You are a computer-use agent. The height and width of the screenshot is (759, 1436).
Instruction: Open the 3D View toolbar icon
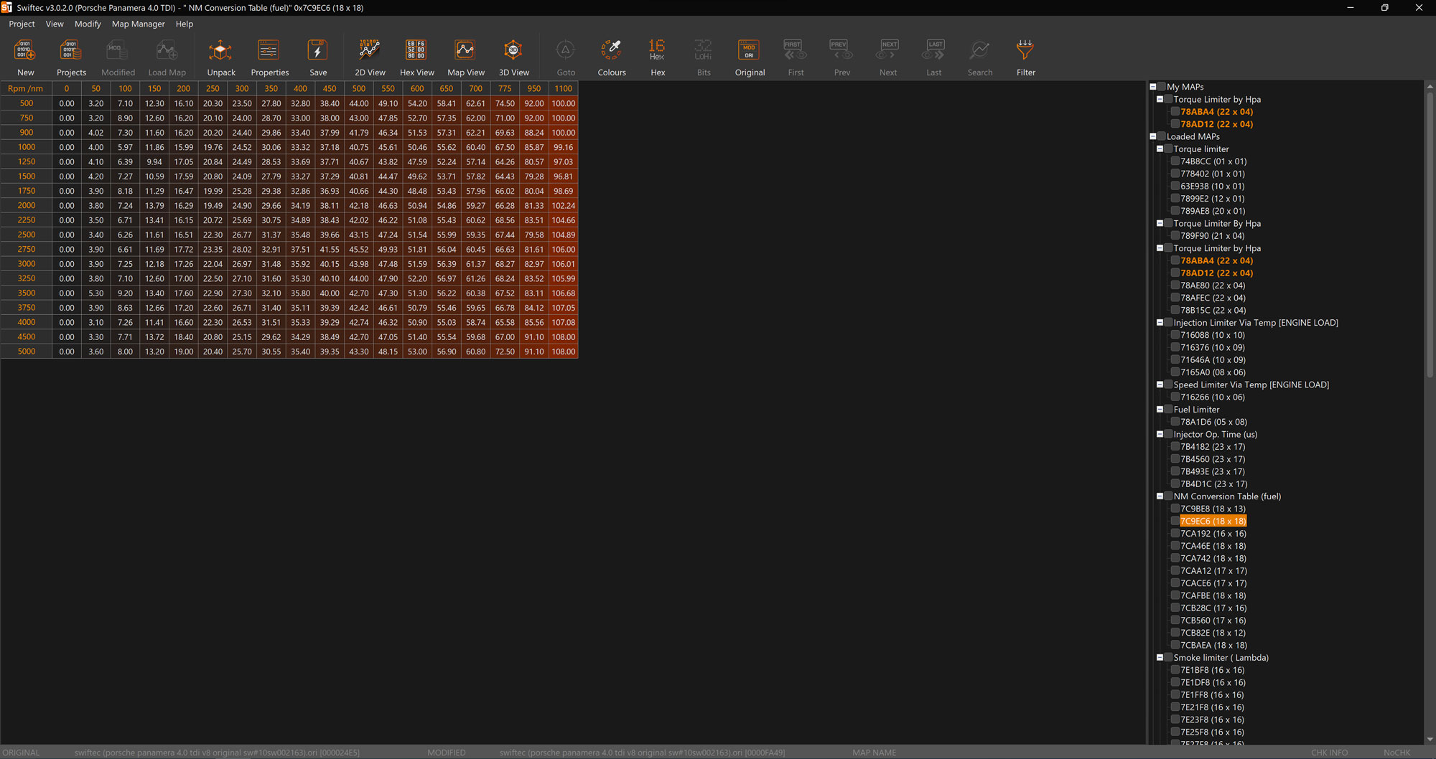click(513, 51)
